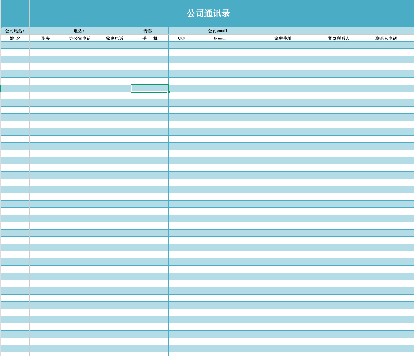Click the 家庭电话 column header
The image size is (414, 356).
[x=115, y=38]
